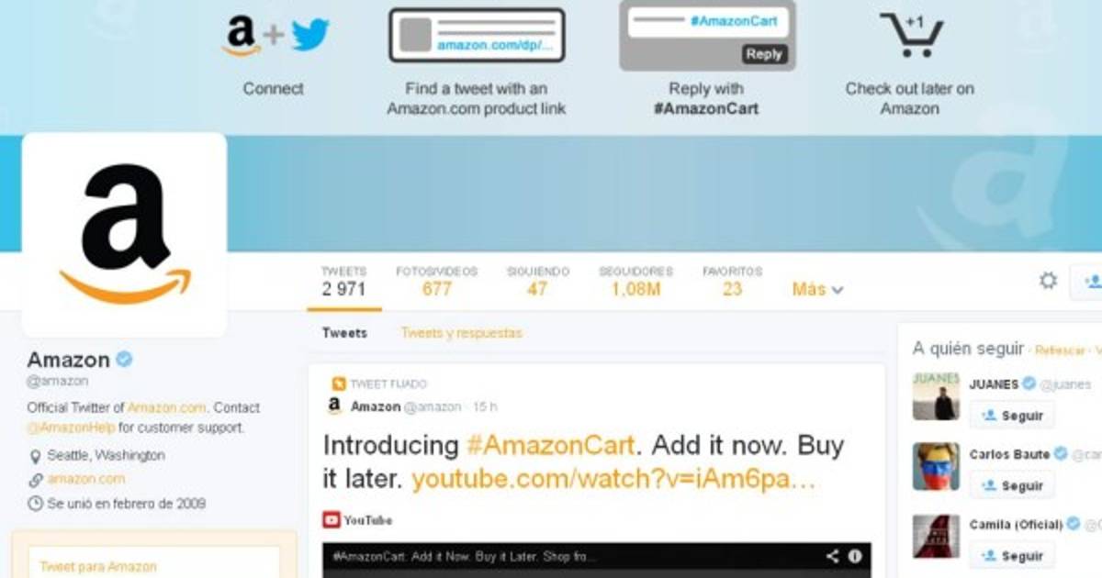Follow Carlos Baute with Seguir button

pos(1012,485)
